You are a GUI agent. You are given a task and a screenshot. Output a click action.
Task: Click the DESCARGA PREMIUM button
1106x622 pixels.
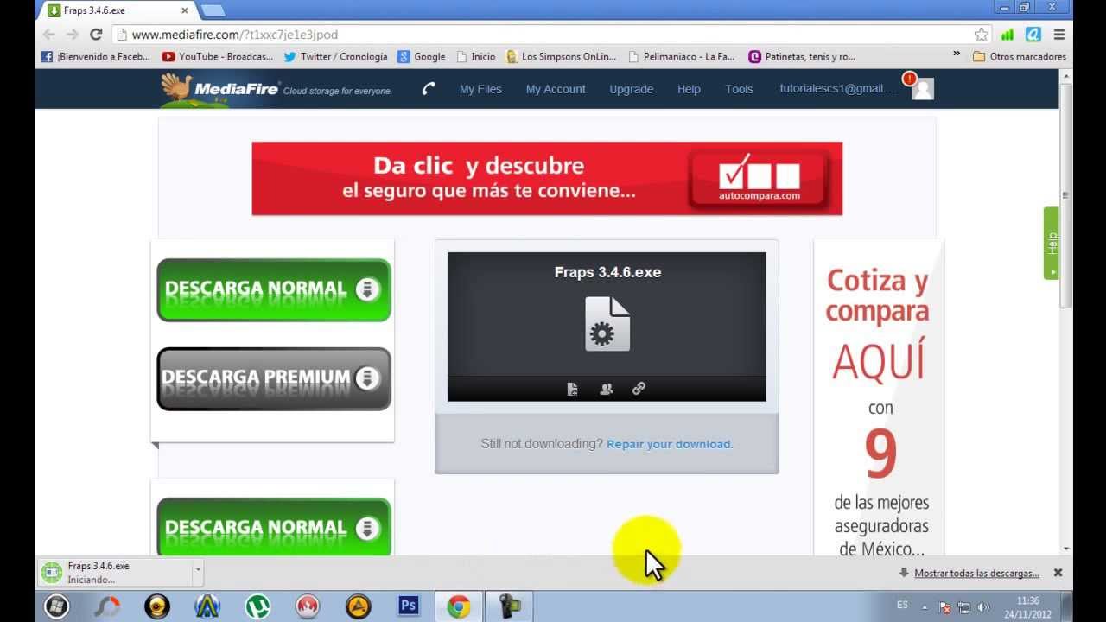[x=274, y=378]
